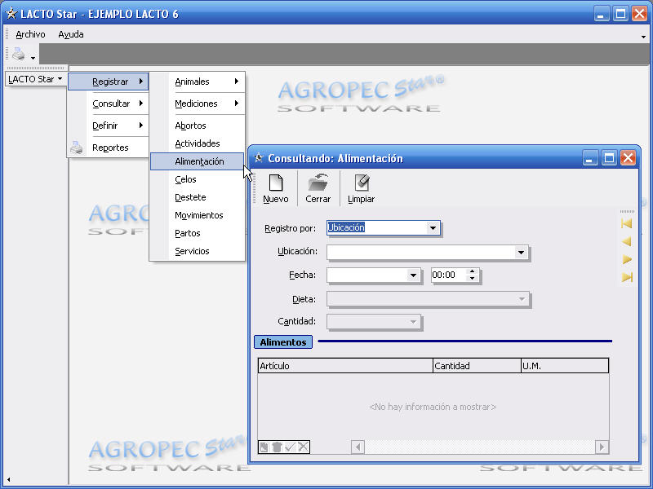Click the main toolbar options arrow at far right
Screen dimensions: 653x489
pos(643,37)
